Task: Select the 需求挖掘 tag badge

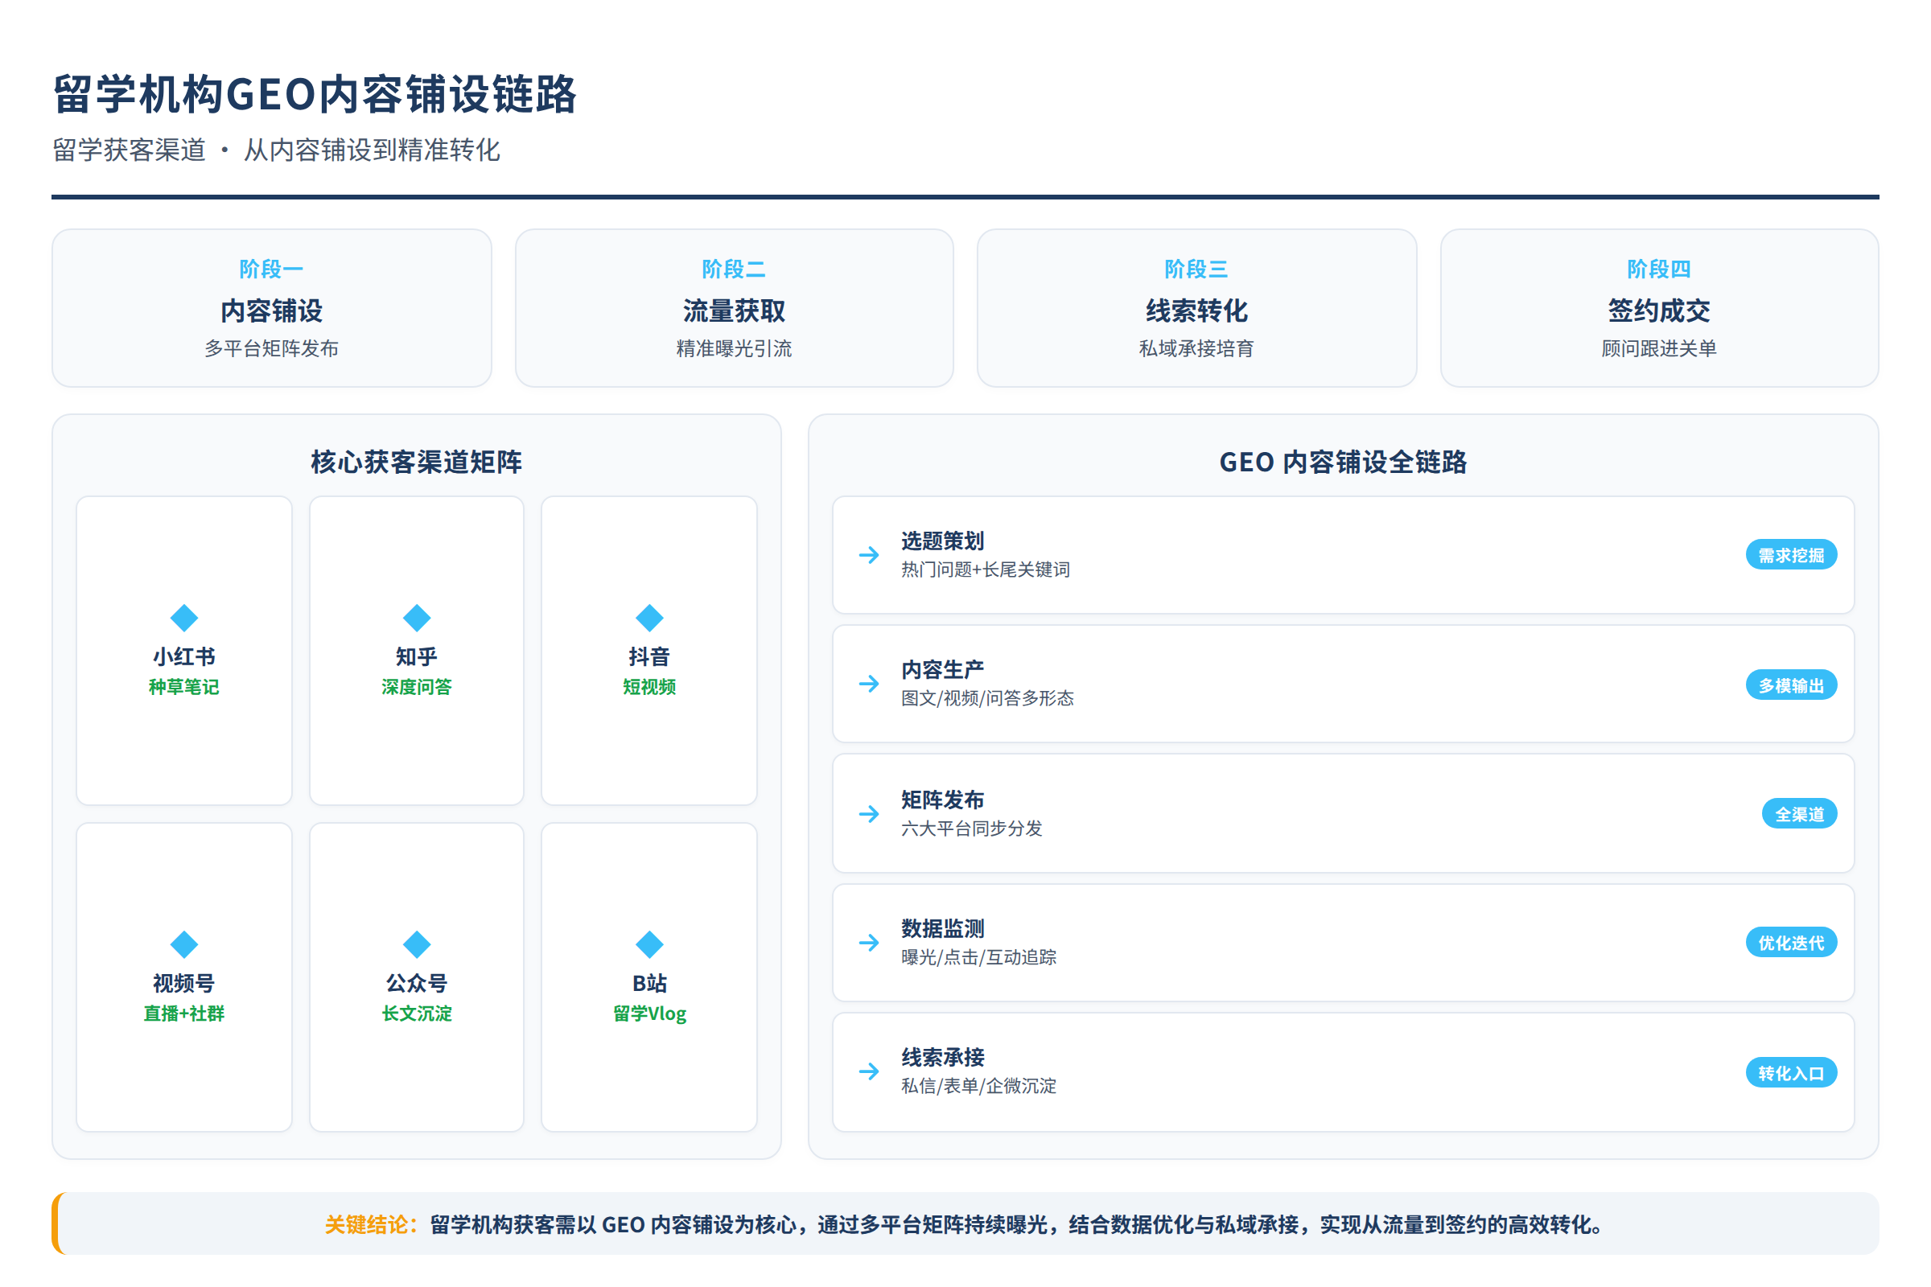Action: click(1791, 555)
